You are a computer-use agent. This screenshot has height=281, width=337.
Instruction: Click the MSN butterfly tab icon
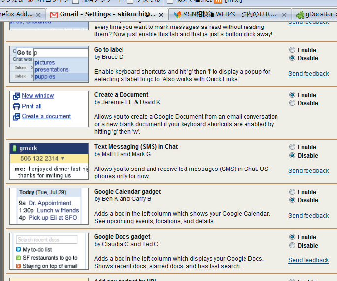[177, 15]
